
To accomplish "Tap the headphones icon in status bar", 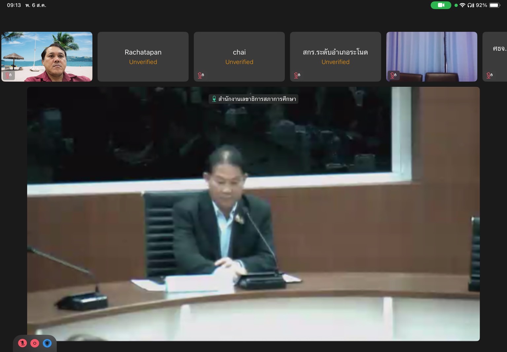I will [x=470, y=5].
